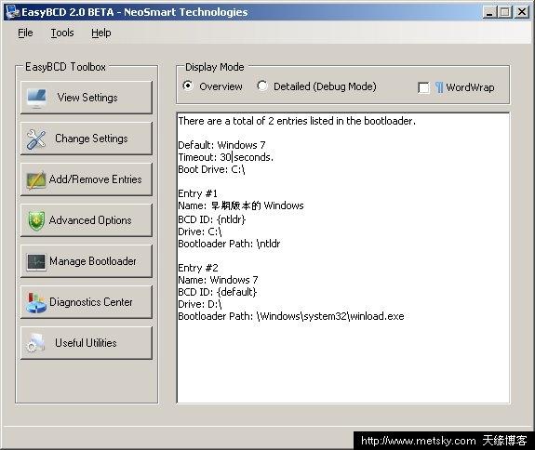Click inside the bootloader entries text area
This screenshot has height=450, width=535.
click(343, 258)
